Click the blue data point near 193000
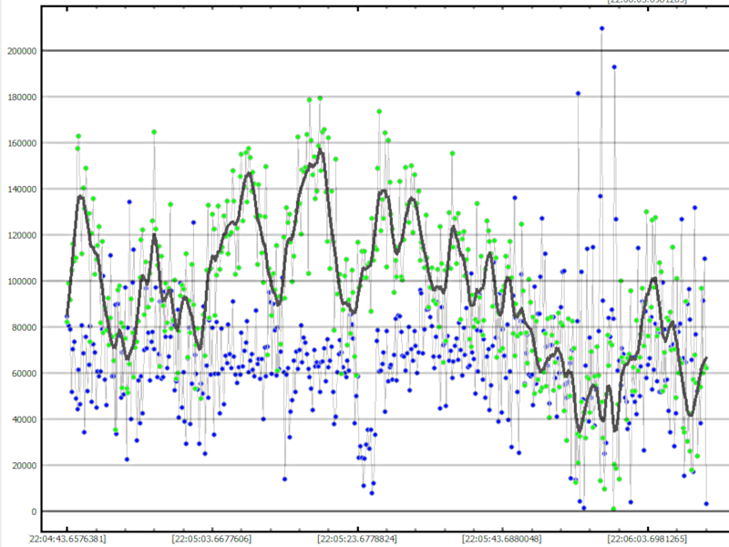 click(x=614, y=67)
